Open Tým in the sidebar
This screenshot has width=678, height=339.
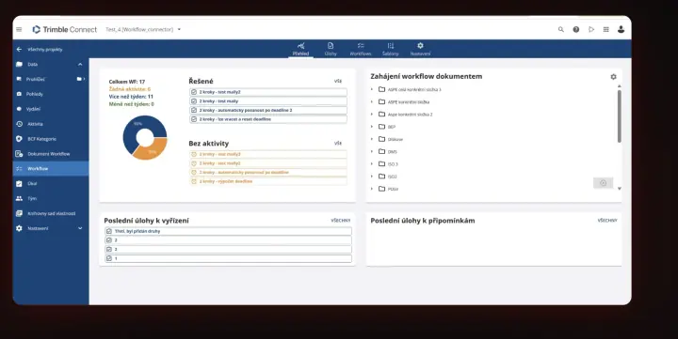click(x=32, y=198)
